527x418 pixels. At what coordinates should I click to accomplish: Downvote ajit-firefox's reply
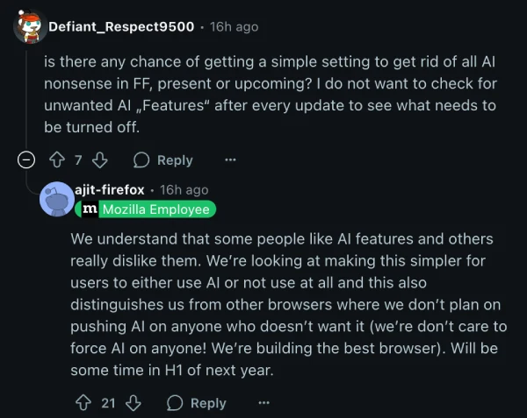134,403
